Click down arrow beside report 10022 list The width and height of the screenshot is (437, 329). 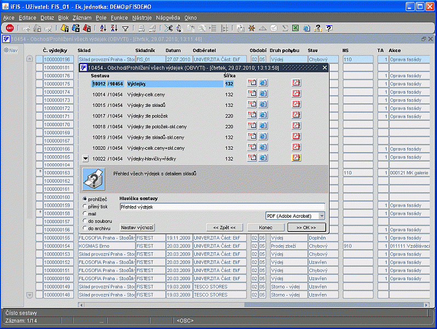pos(86,158)
